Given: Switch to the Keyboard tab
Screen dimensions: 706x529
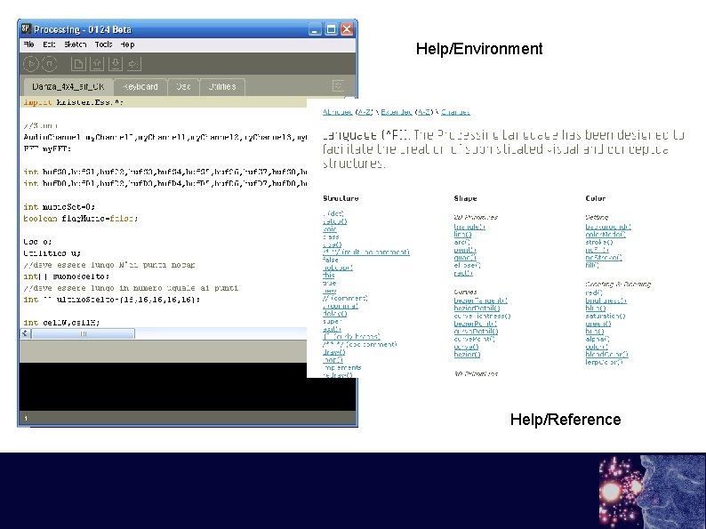Looking at the screenshot, I should 140,86.
